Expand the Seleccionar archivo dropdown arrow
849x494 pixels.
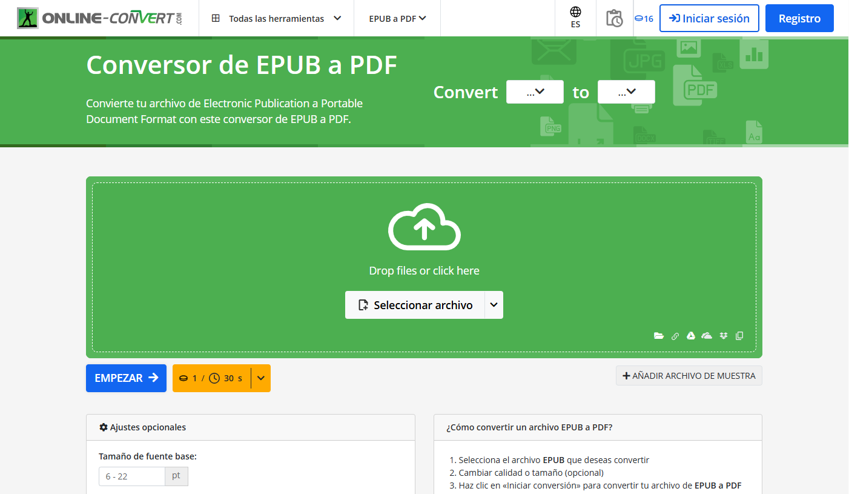coord(494,305)
